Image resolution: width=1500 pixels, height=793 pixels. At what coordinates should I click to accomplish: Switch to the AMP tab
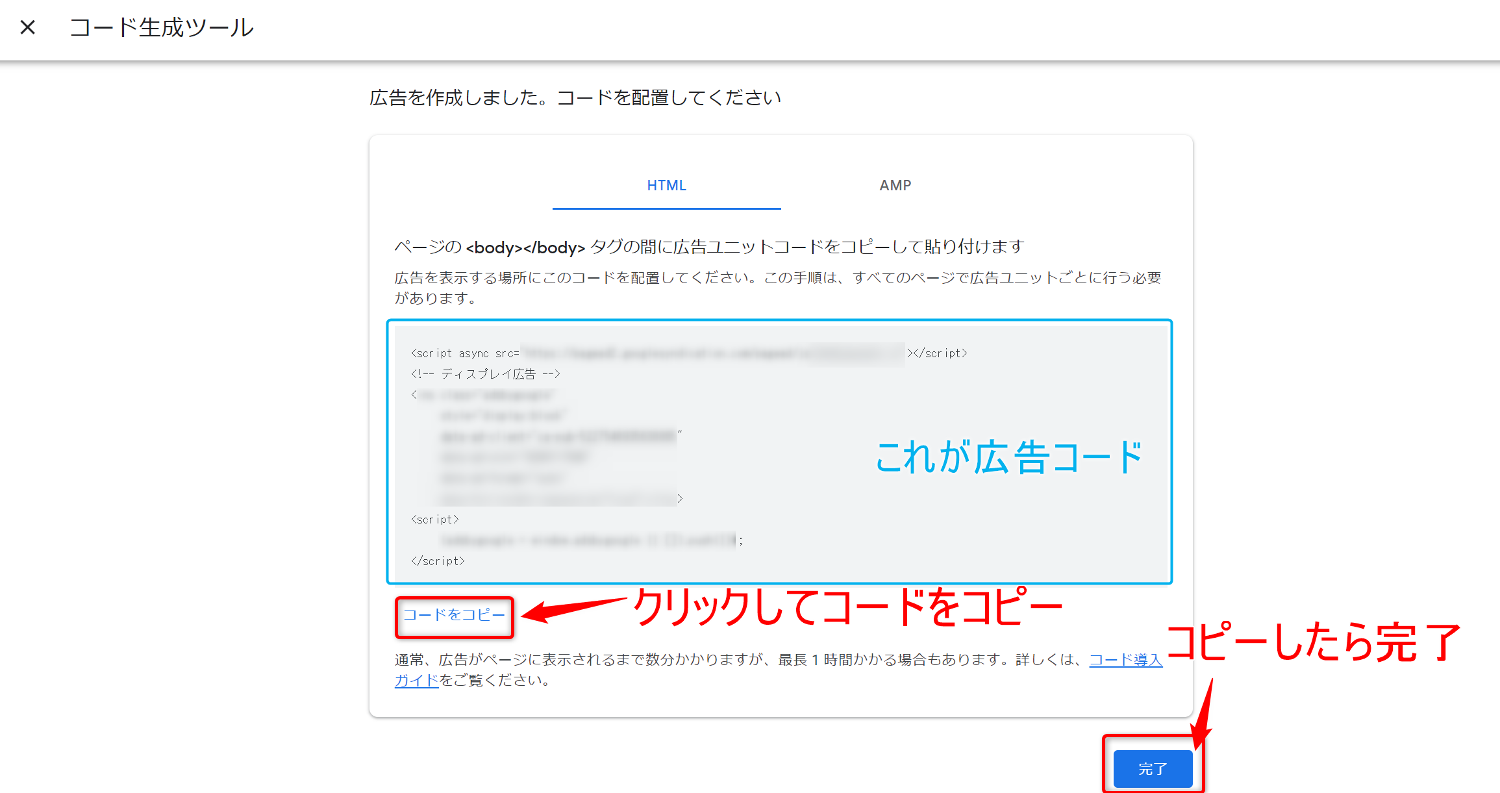click(x=895, y=185)
